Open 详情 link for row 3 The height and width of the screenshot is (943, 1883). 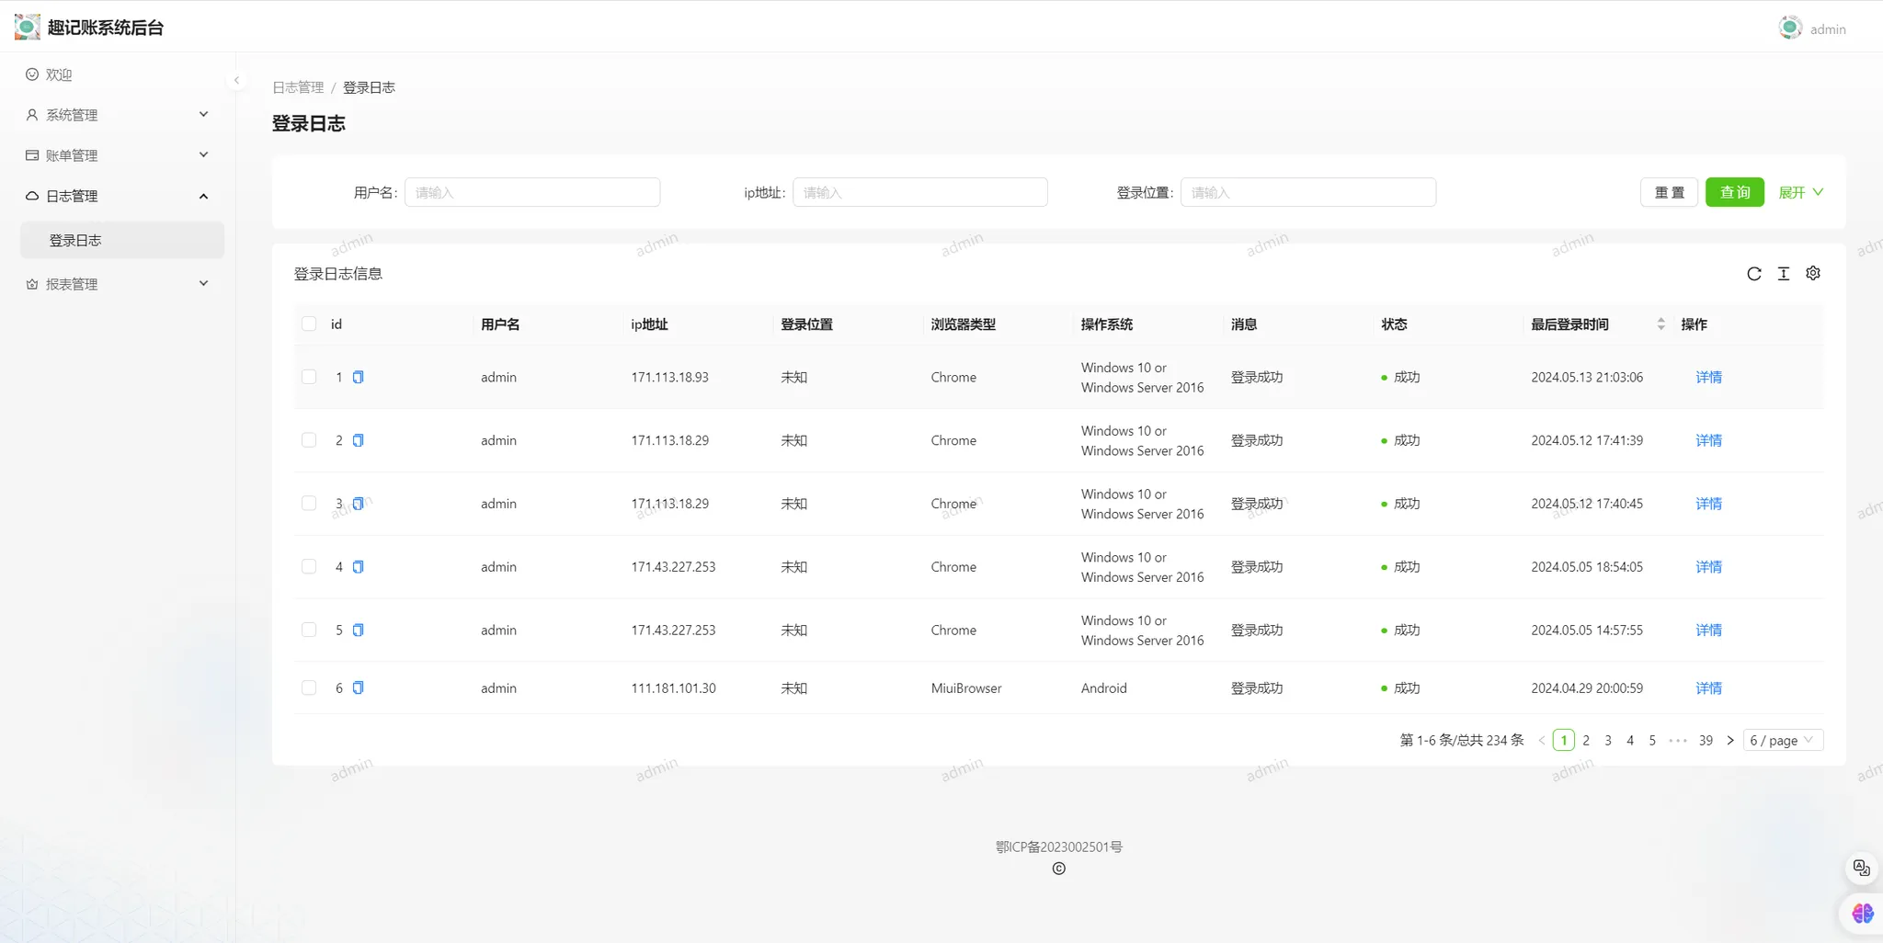coord(1708,504)
